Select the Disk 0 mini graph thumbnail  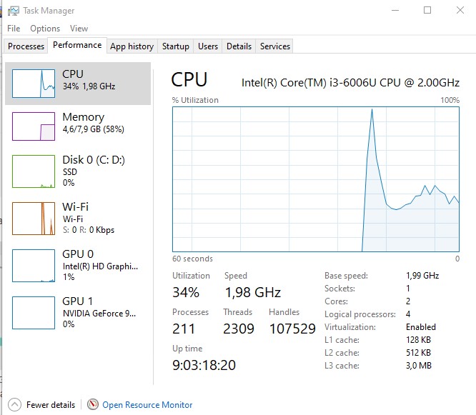pyautogui.click(x=34, y=171)
